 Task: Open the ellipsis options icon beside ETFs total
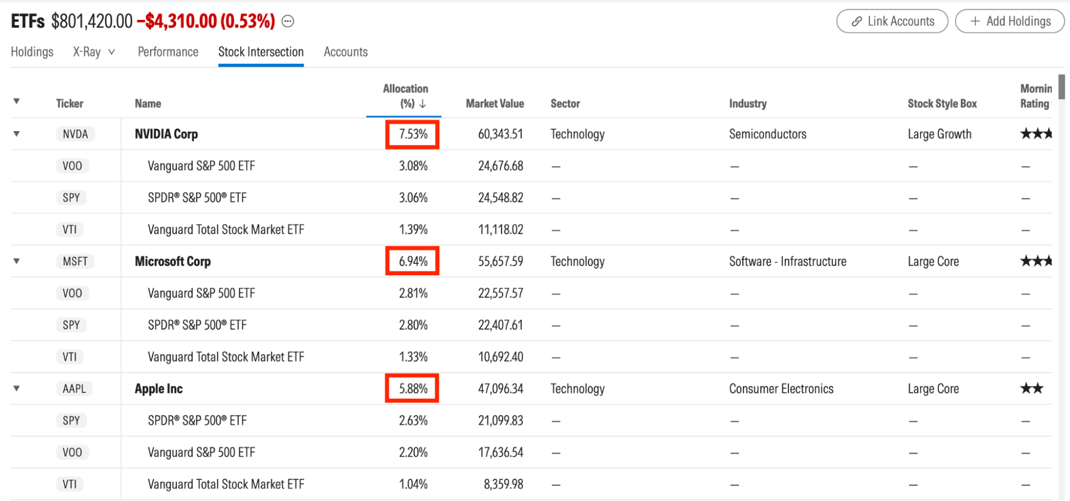tap(288, 21)
